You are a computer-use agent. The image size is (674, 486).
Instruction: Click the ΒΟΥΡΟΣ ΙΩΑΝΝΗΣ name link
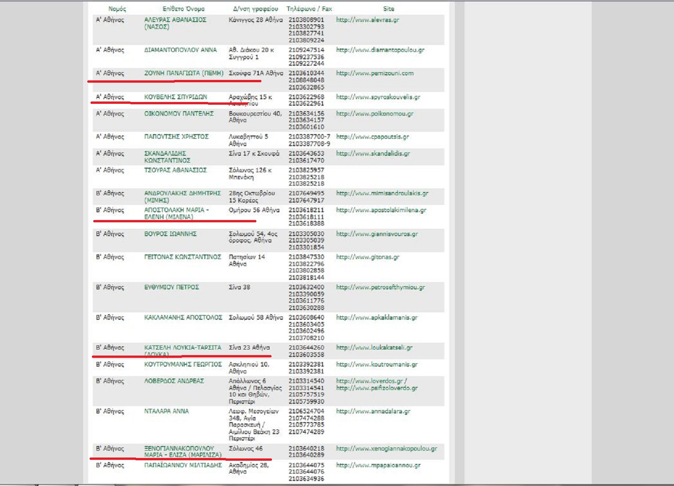coord(170,234)
